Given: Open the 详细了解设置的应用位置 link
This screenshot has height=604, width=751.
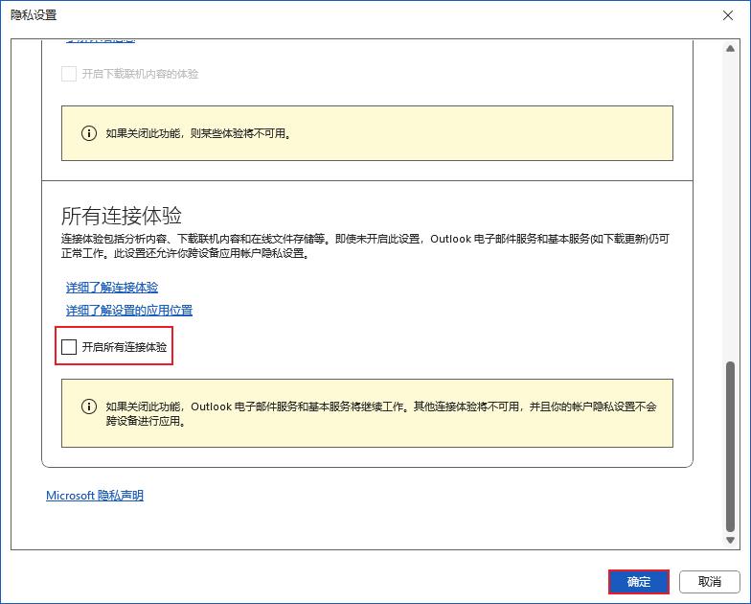Looking at the screenshot, I should coord(129,310).
